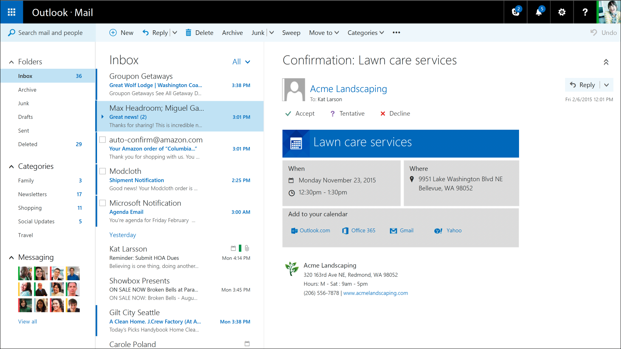Open the user profile photo

point(608,12)
